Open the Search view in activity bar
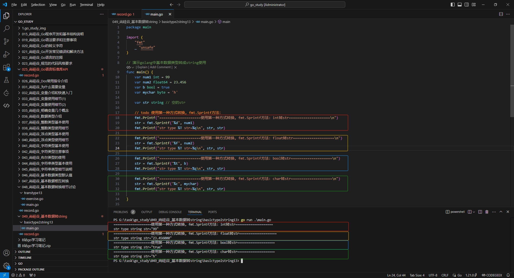This screenshot has height=278, width=514. click(6, 28)
